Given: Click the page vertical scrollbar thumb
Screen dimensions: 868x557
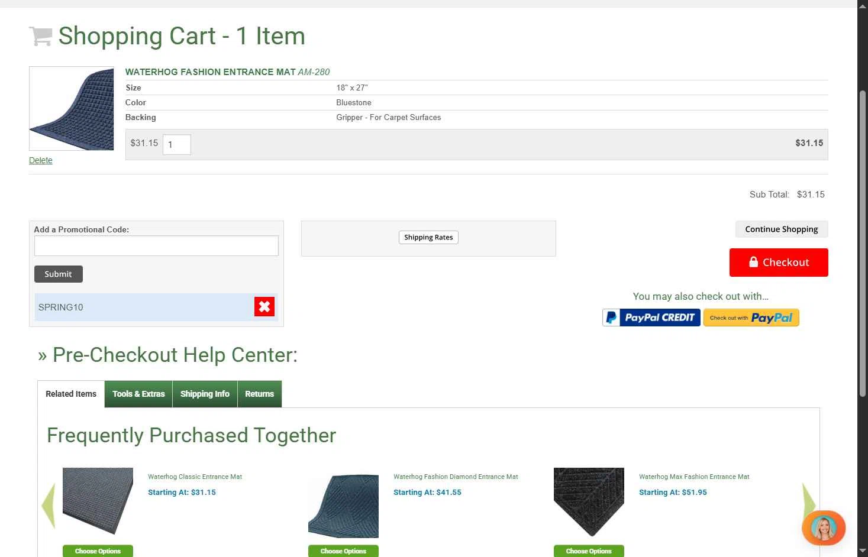Looking at the screenshot, I should [863, 242].
